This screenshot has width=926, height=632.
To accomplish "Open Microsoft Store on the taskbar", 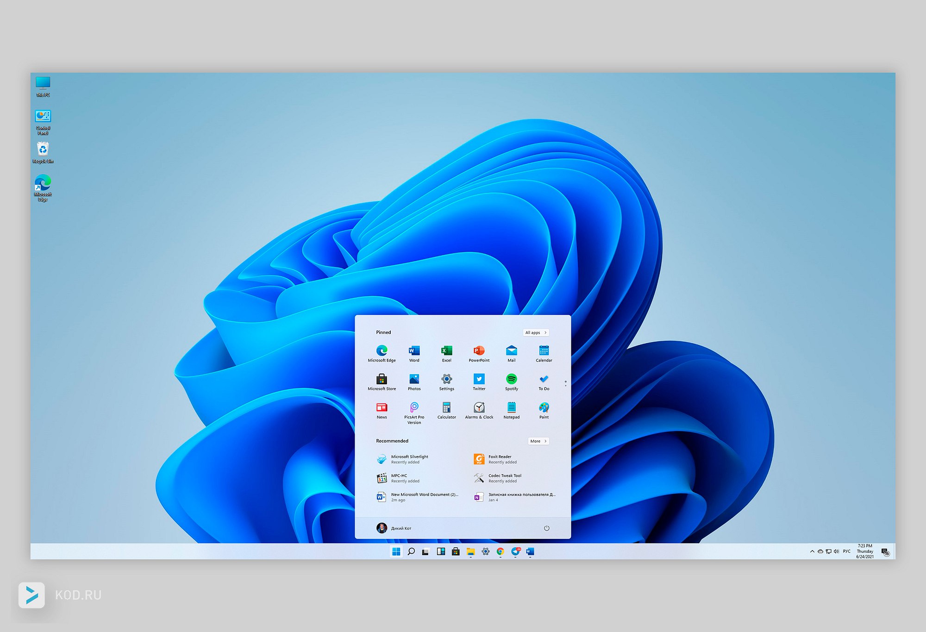I will point(456,551).
